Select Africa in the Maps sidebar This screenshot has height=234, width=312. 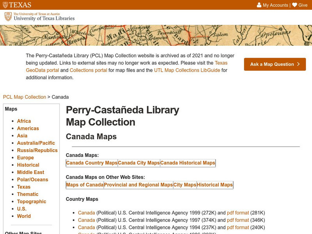[24, 121]
